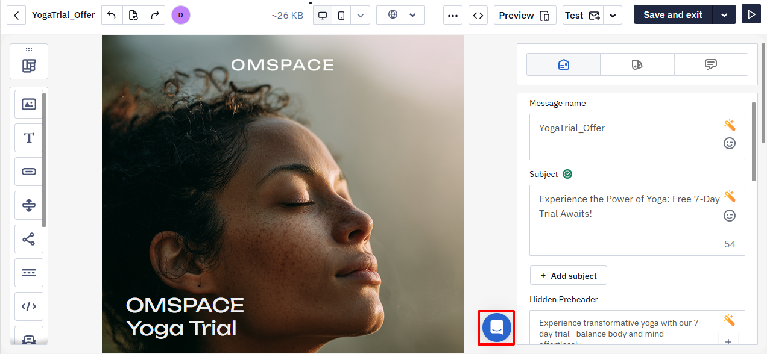Click Save and exit
Viewport: 767px width, 354px height.
[x=673, y=15]
